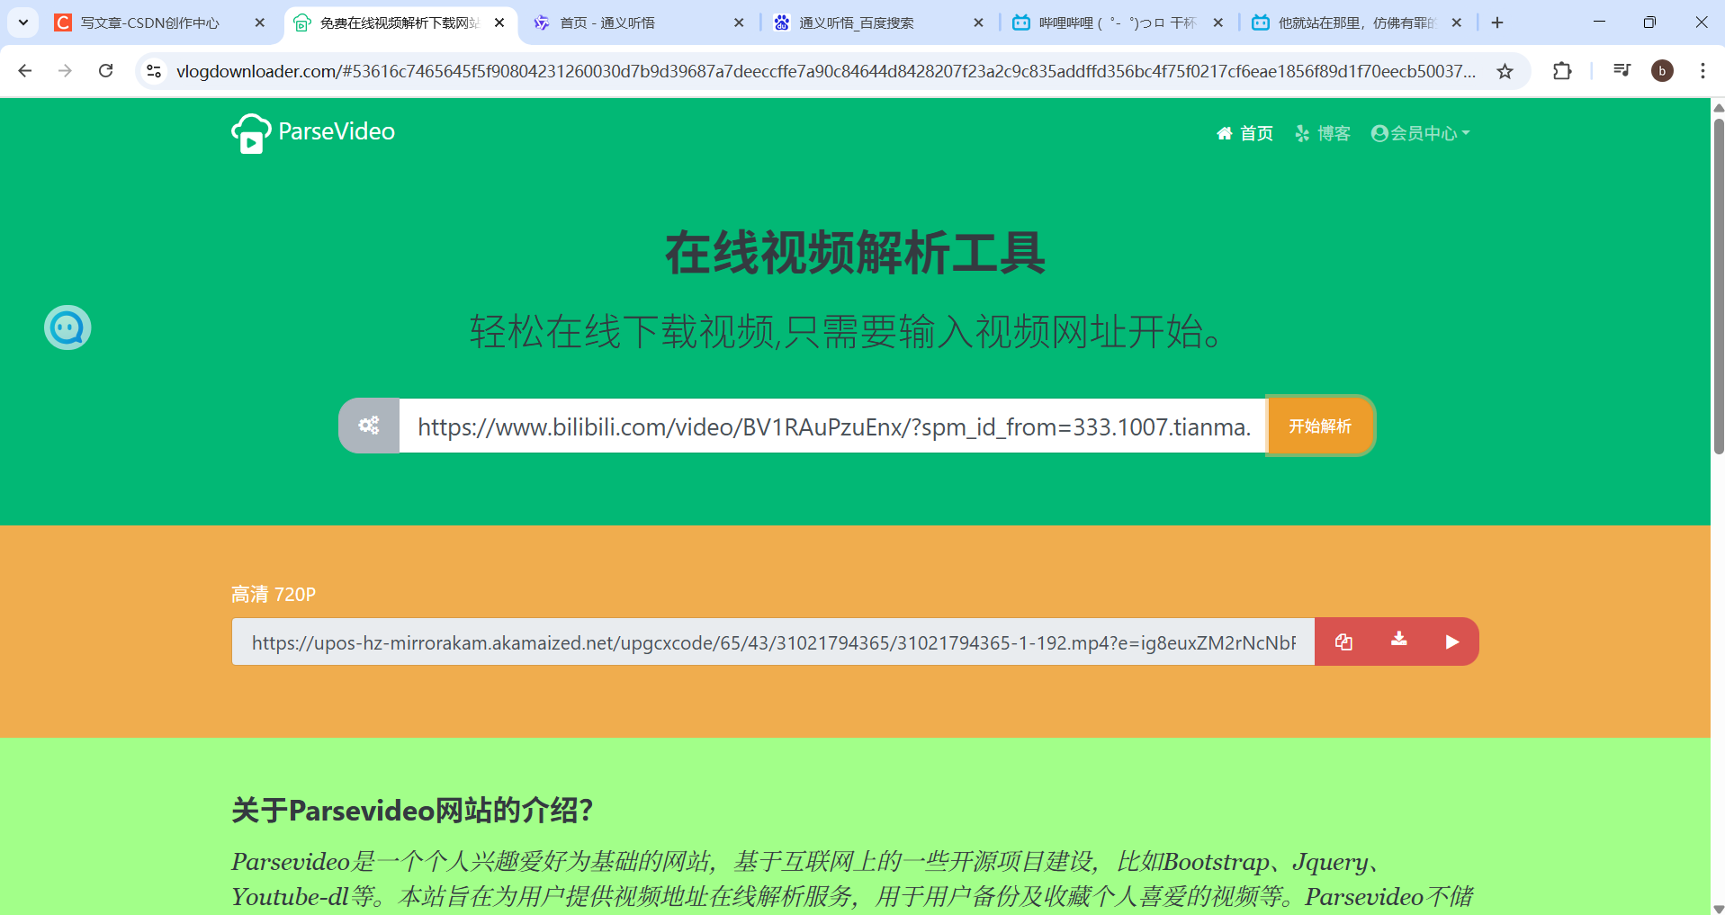This screenshot has height=915, width=1725.
Task: Open a new browser tab
Action: 1497,22
